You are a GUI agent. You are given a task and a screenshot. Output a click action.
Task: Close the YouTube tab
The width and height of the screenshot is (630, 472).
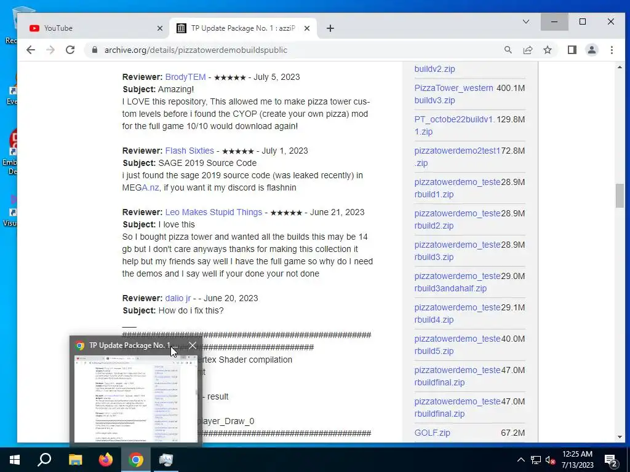[x=159, y=28]
